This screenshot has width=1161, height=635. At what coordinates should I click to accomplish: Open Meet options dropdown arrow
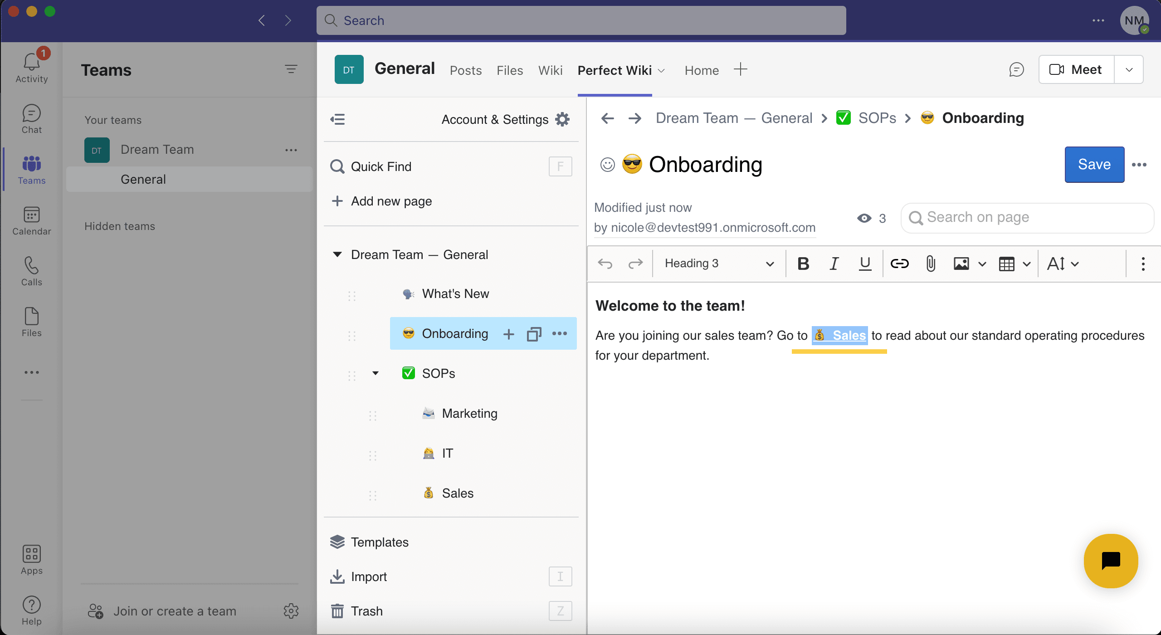[x=1129, y=70]
